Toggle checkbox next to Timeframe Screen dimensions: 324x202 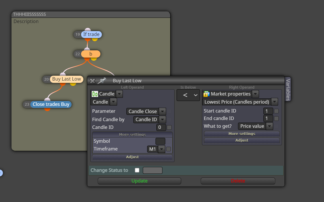coord(168,149)
